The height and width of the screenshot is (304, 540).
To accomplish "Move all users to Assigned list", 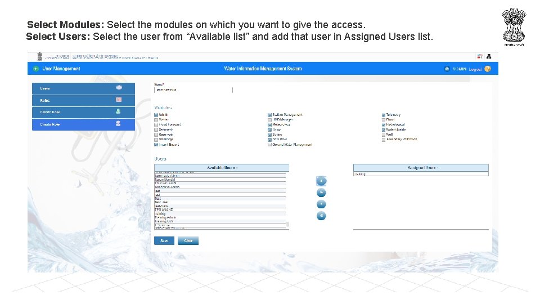I will point(321,193).
